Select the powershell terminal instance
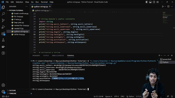Viewport: 175px width, 98px height. click(x=167, y=59)
